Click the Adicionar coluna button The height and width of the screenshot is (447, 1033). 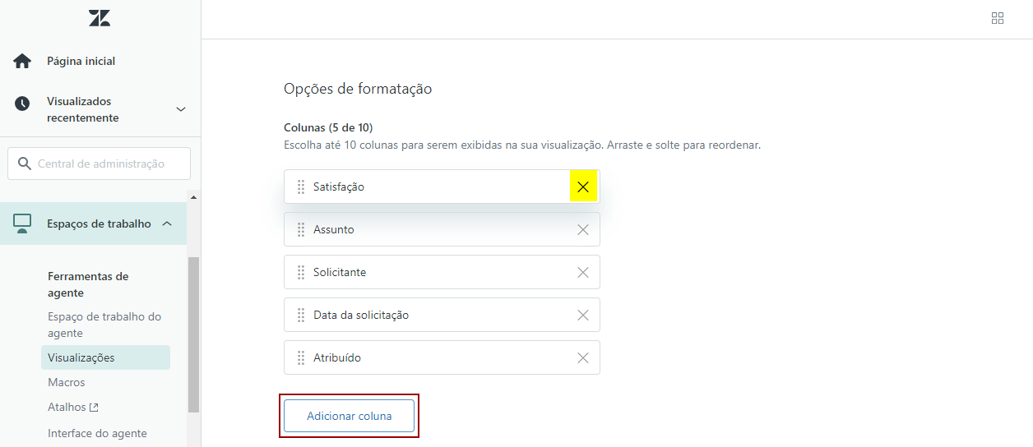(x=350, y=416)
